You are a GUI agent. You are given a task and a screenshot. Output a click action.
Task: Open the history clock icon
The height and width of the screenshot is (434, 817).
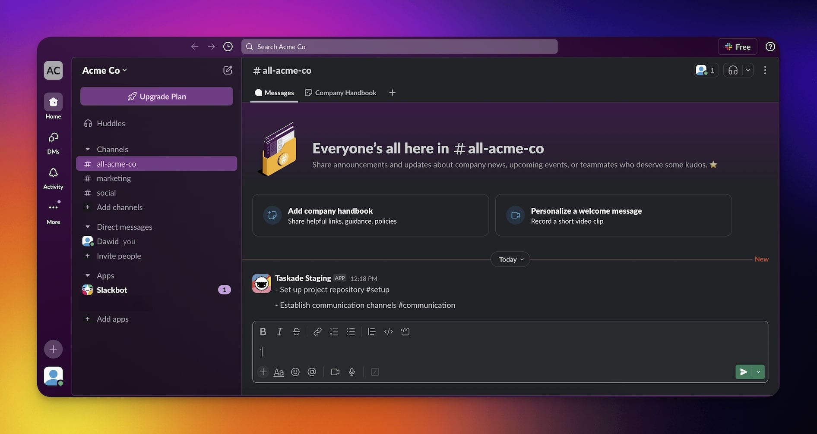228,47
